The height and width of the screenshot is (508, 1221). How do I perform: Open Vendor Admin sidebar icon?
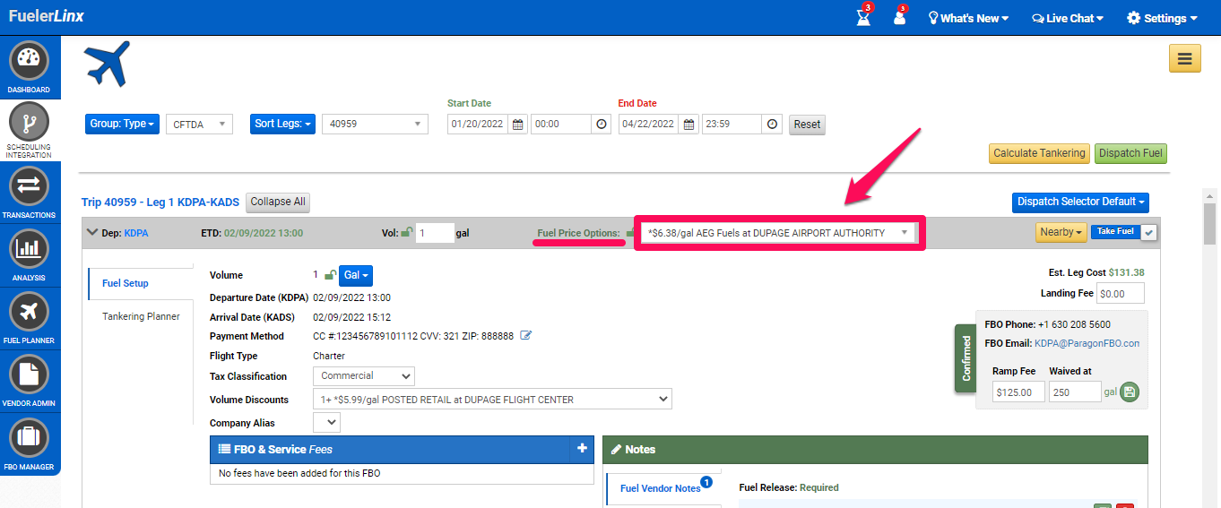point(30,375)
